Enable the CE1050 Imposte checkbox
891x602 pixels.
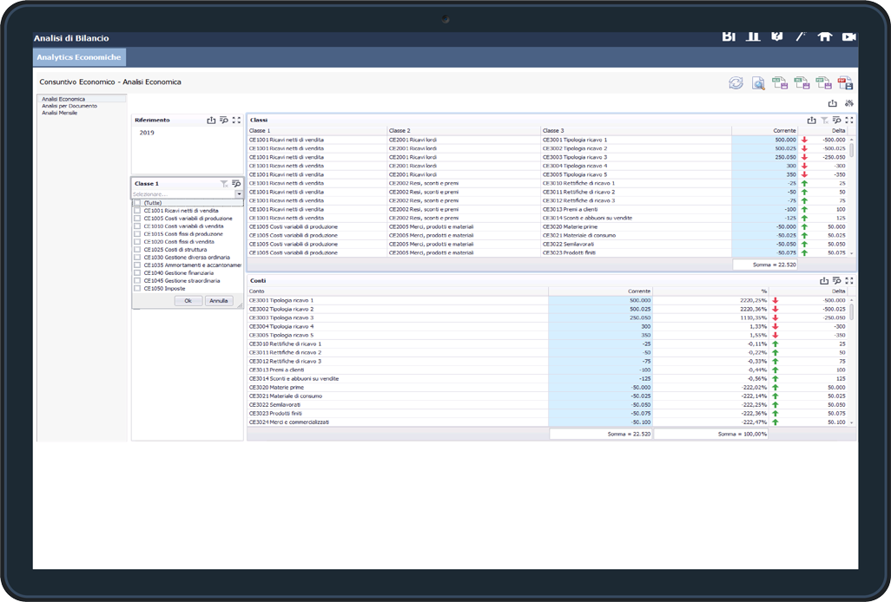[x=137, y=289]
